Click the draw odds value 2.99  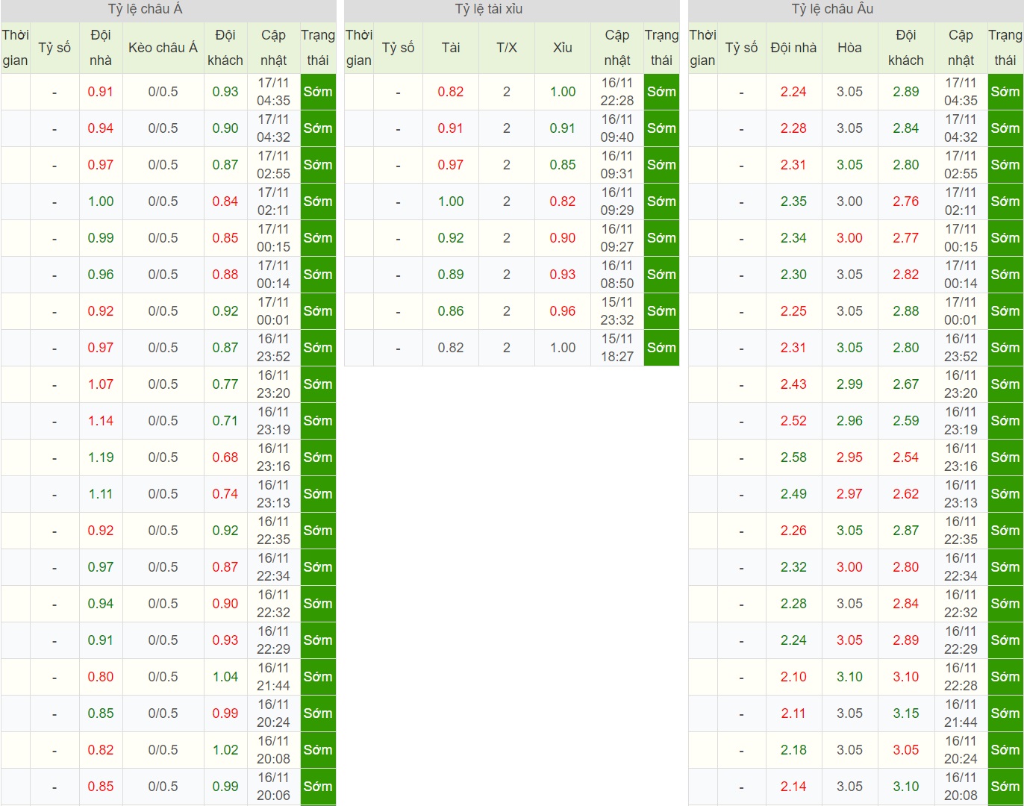point(849,384)
